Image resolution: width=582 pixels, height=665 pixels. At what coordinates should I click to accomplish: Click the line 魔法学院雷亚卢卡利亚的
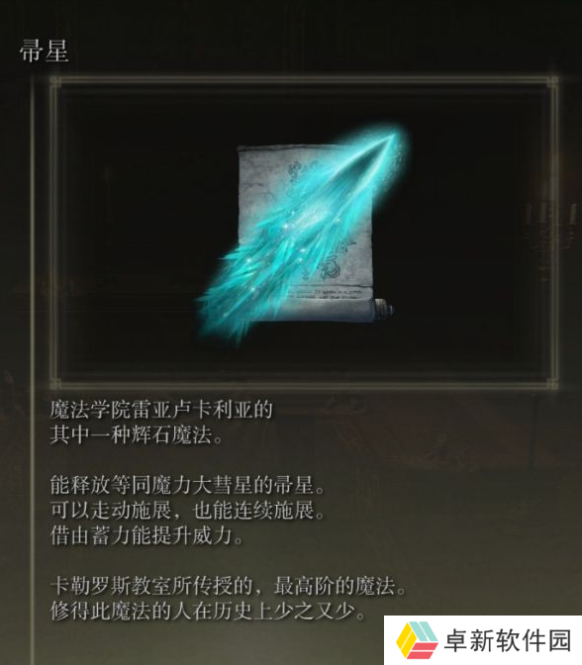[161, 410]
